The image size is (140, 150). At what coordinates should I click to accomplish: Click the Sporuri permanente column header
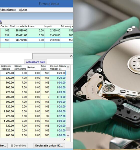[21, 67]
